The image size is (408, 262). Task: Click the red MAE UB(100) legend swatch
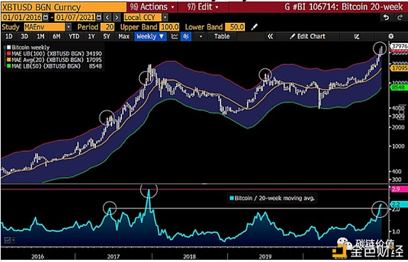pos(9,54)
